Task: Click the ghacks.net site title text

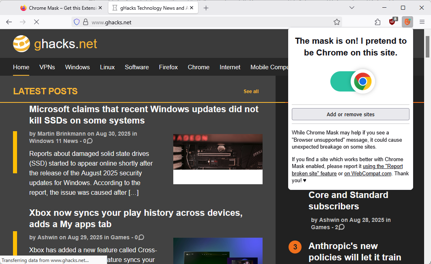Action: [x=65, y=44]
